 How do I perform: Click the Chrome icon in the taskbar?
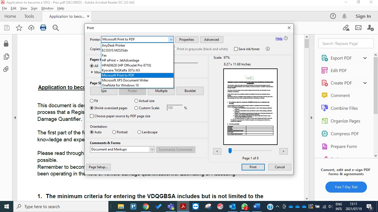(x=146, y=206)
